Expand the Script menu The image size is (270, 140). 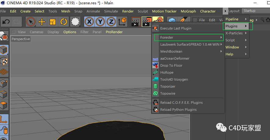click(x=236, y=40)
